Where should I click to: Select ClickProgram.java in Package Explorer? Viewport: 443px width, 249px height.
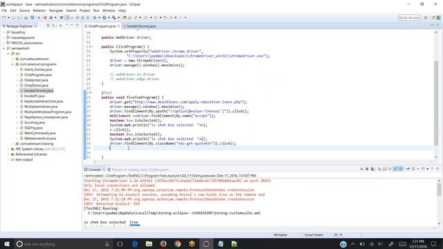click(x=38, y=75)
